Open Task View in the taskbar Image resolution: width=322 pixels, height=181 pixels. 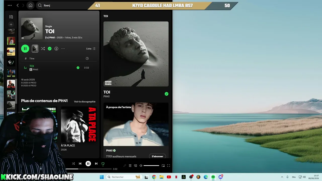pyautogui.click(x=146, y=177)
